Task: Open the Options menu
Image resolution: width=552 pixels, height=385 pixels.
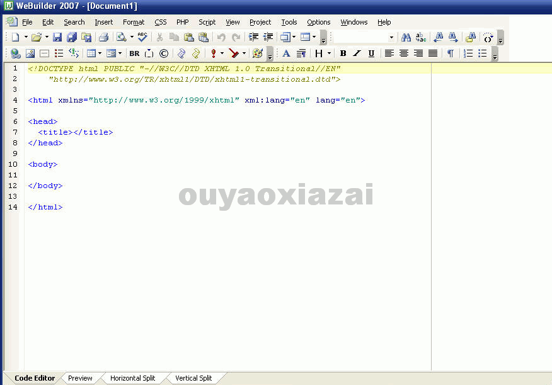Action: tap(319, 22)
